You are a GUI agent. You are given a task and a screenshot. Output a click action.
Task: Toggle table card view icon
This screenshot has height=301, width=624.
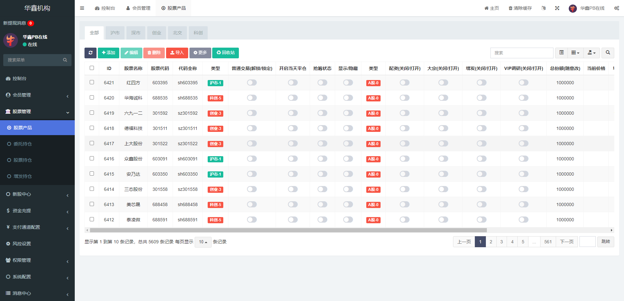coord(561,53)
